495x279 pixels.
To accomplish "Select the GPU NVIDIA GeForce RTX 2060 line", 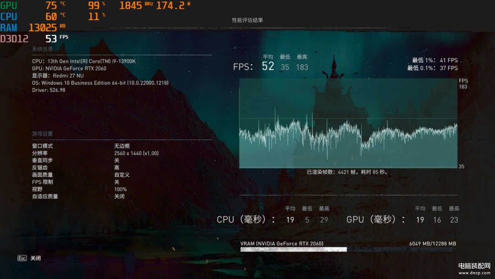I will point(69,68).
